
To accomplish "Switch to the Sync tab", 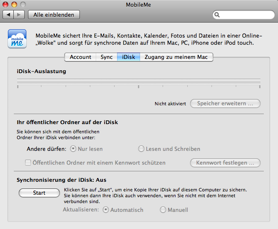I will tap(107, 57).
